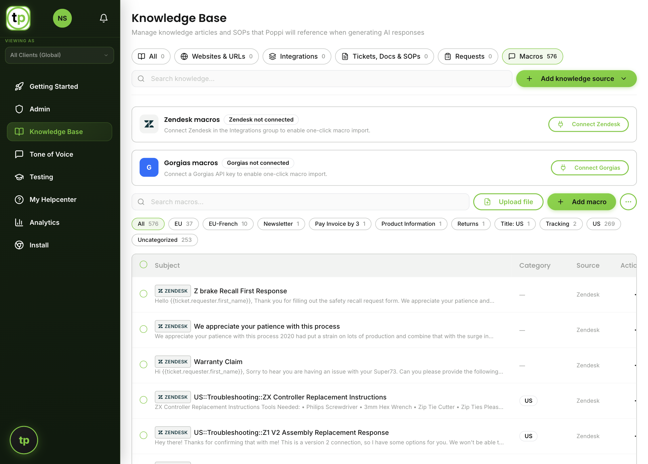The height and width of the screenshot is (464, 648).
Task: Filter macros by EU category
Action: pyautogui.click(x=184, y=224)
